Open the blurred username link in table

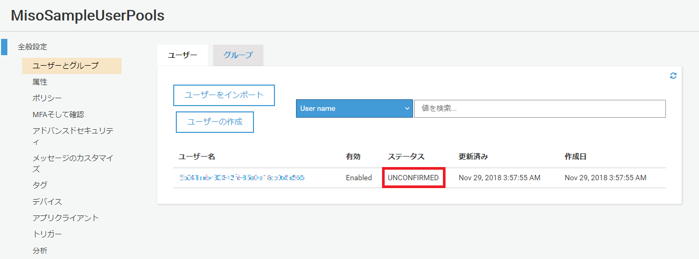coord(241,178)
